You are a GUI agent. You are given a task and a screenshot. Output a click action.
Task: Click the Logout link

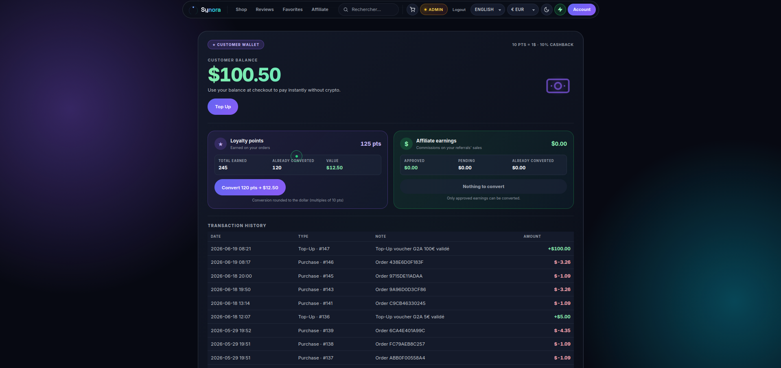click(459, 10)
